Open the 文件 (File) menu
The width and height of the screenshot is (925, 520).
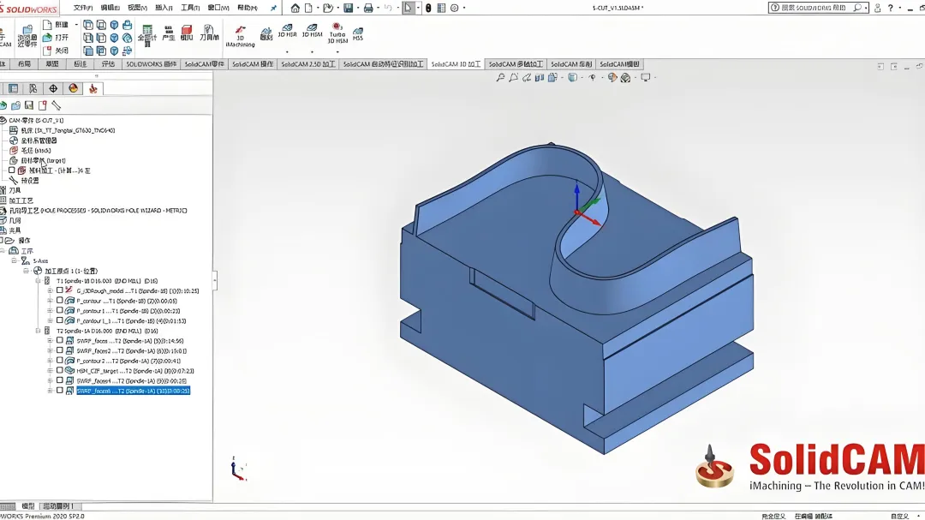point(83,9)
